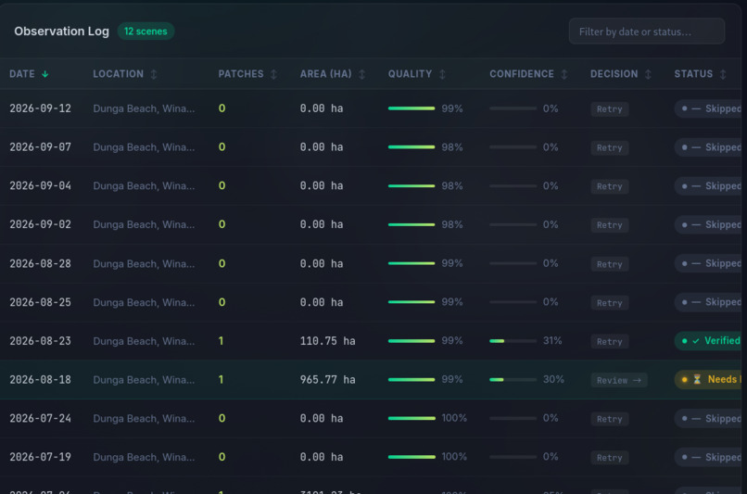Click the Skipped status on 2026-09-12 row

[x=708, y=108]
